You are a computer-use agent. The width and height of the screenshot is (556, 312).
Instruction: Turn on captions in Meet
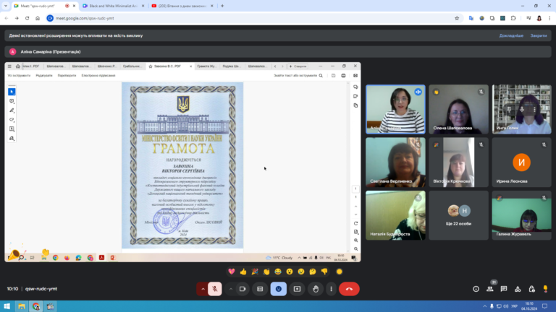point(260,289)
